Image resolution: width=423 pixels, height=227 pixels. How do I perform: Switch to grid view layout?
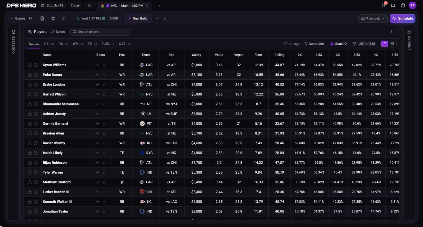(392, 44)
